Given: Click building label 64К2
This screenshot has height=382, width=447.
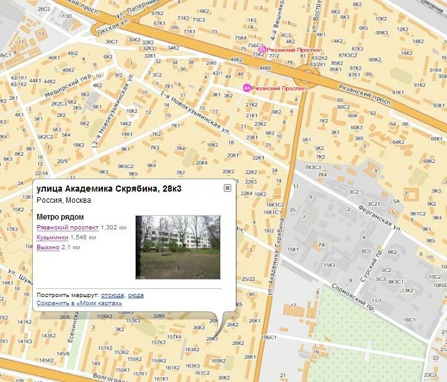Looking at the screenshot, I should (398, 142).
